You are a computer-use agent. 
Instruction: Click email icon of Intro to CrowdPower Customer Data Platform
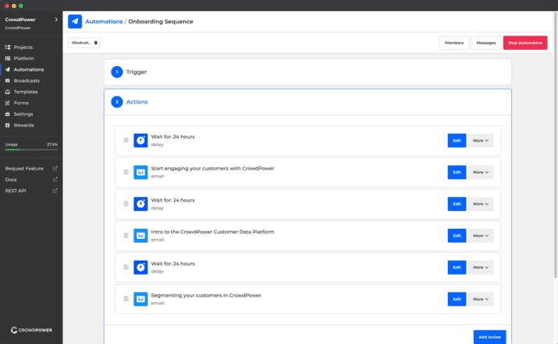(x=140, y=235)
